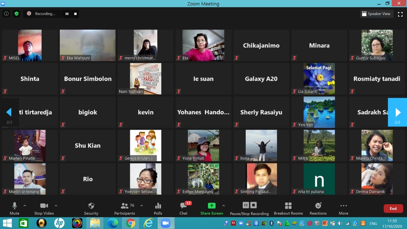Open the More options menu
Viewport: 407px width, 229px height.
coord(343,208)
